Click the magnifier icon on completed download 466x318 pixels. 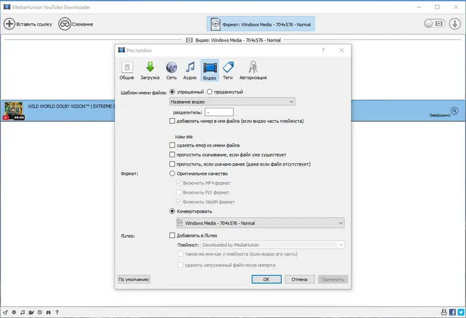pos(454,111)
